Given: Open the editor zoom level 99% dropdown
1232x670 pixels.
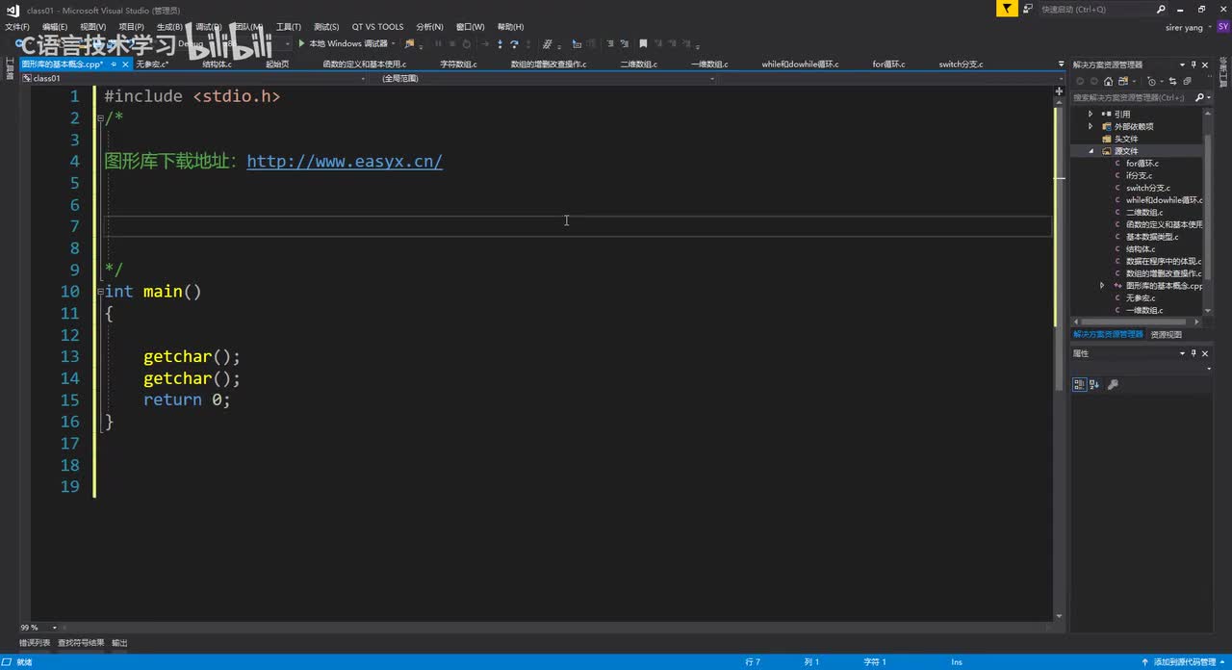Looking at the screenshot, I should pos(54,627).
